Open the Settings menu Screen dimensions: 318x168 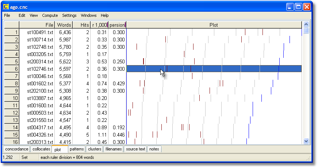[69, 15]
